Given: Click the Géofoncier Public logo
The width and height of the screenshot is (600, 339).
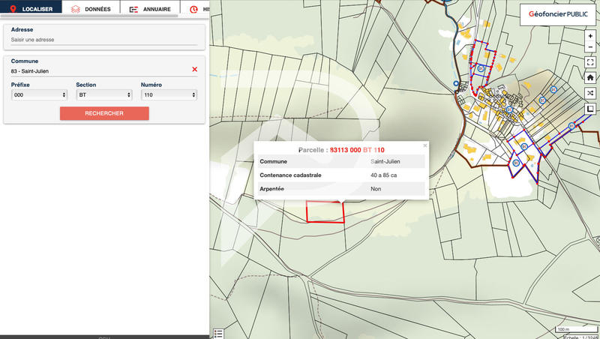Looking at the screenshot, I should click(x=558, y=13).
